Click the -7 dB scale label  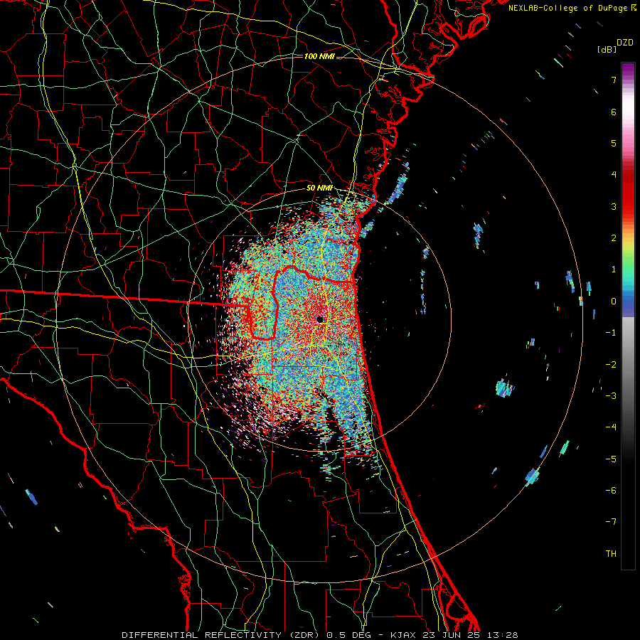pos(611,522)
